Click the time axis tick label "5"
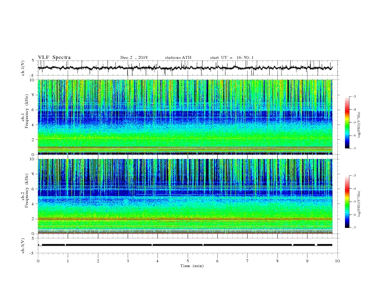 coord(188,261)
